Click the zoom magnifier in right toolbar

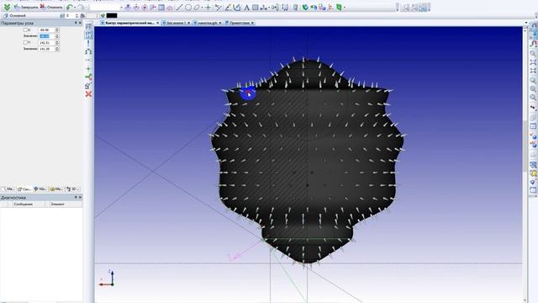click(x=533, y=53)
